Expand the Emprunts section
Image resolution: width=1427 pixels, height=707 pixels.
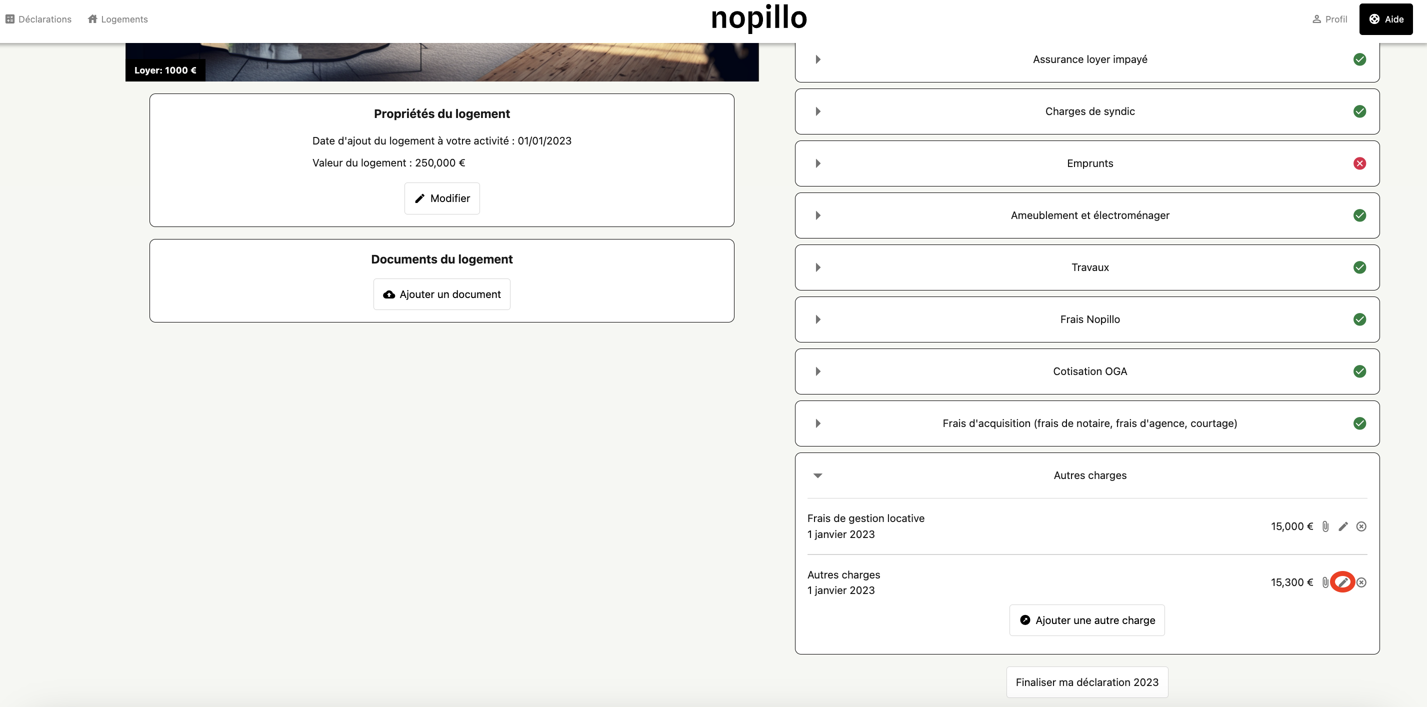pos(817,163)
